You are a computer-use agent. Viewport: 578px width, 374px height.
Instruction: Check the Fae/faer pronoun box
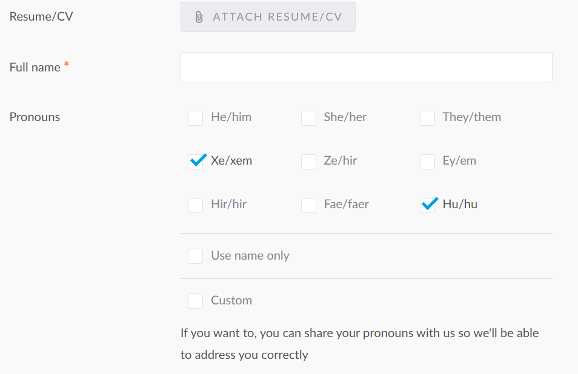coord(308,205)
